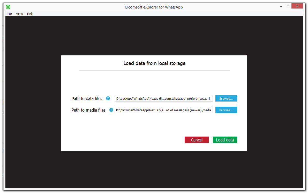Click the maximize window icon
Screen dimensions: 308x193
coord(288,6)
